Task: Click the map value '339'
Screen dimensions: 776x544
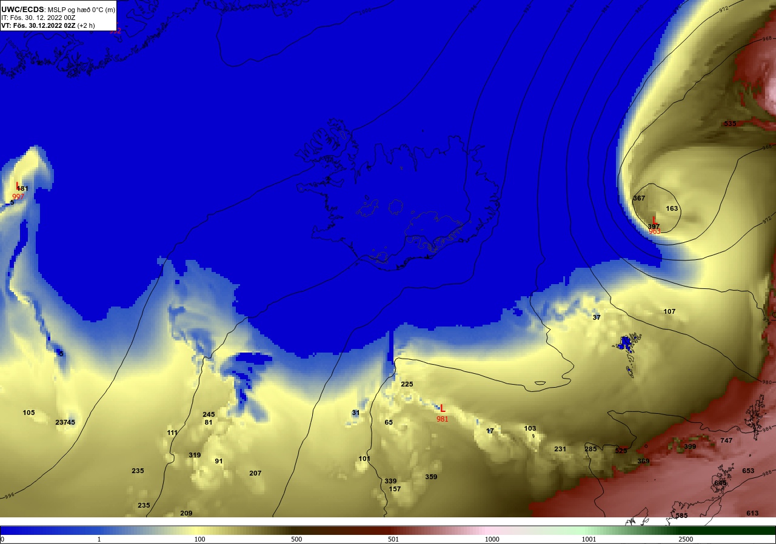Action: pyautogui.click(x=390, y=481)
